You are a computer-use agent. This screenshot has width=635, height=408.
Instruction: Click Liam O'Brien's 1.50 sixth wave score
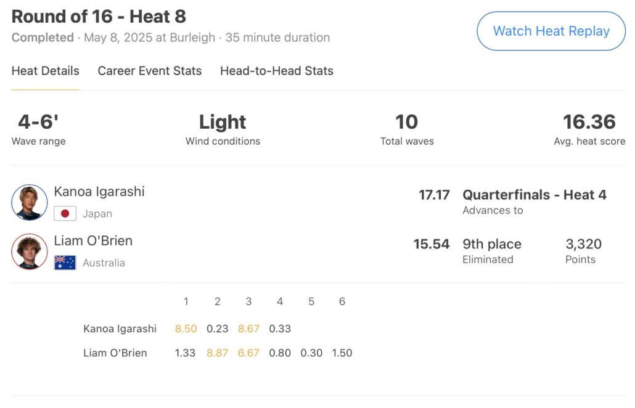coord(342,354)
